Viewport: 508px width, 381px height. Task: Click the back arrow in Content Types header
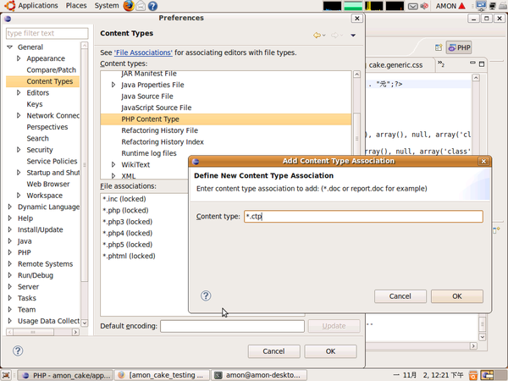[317, 35]
